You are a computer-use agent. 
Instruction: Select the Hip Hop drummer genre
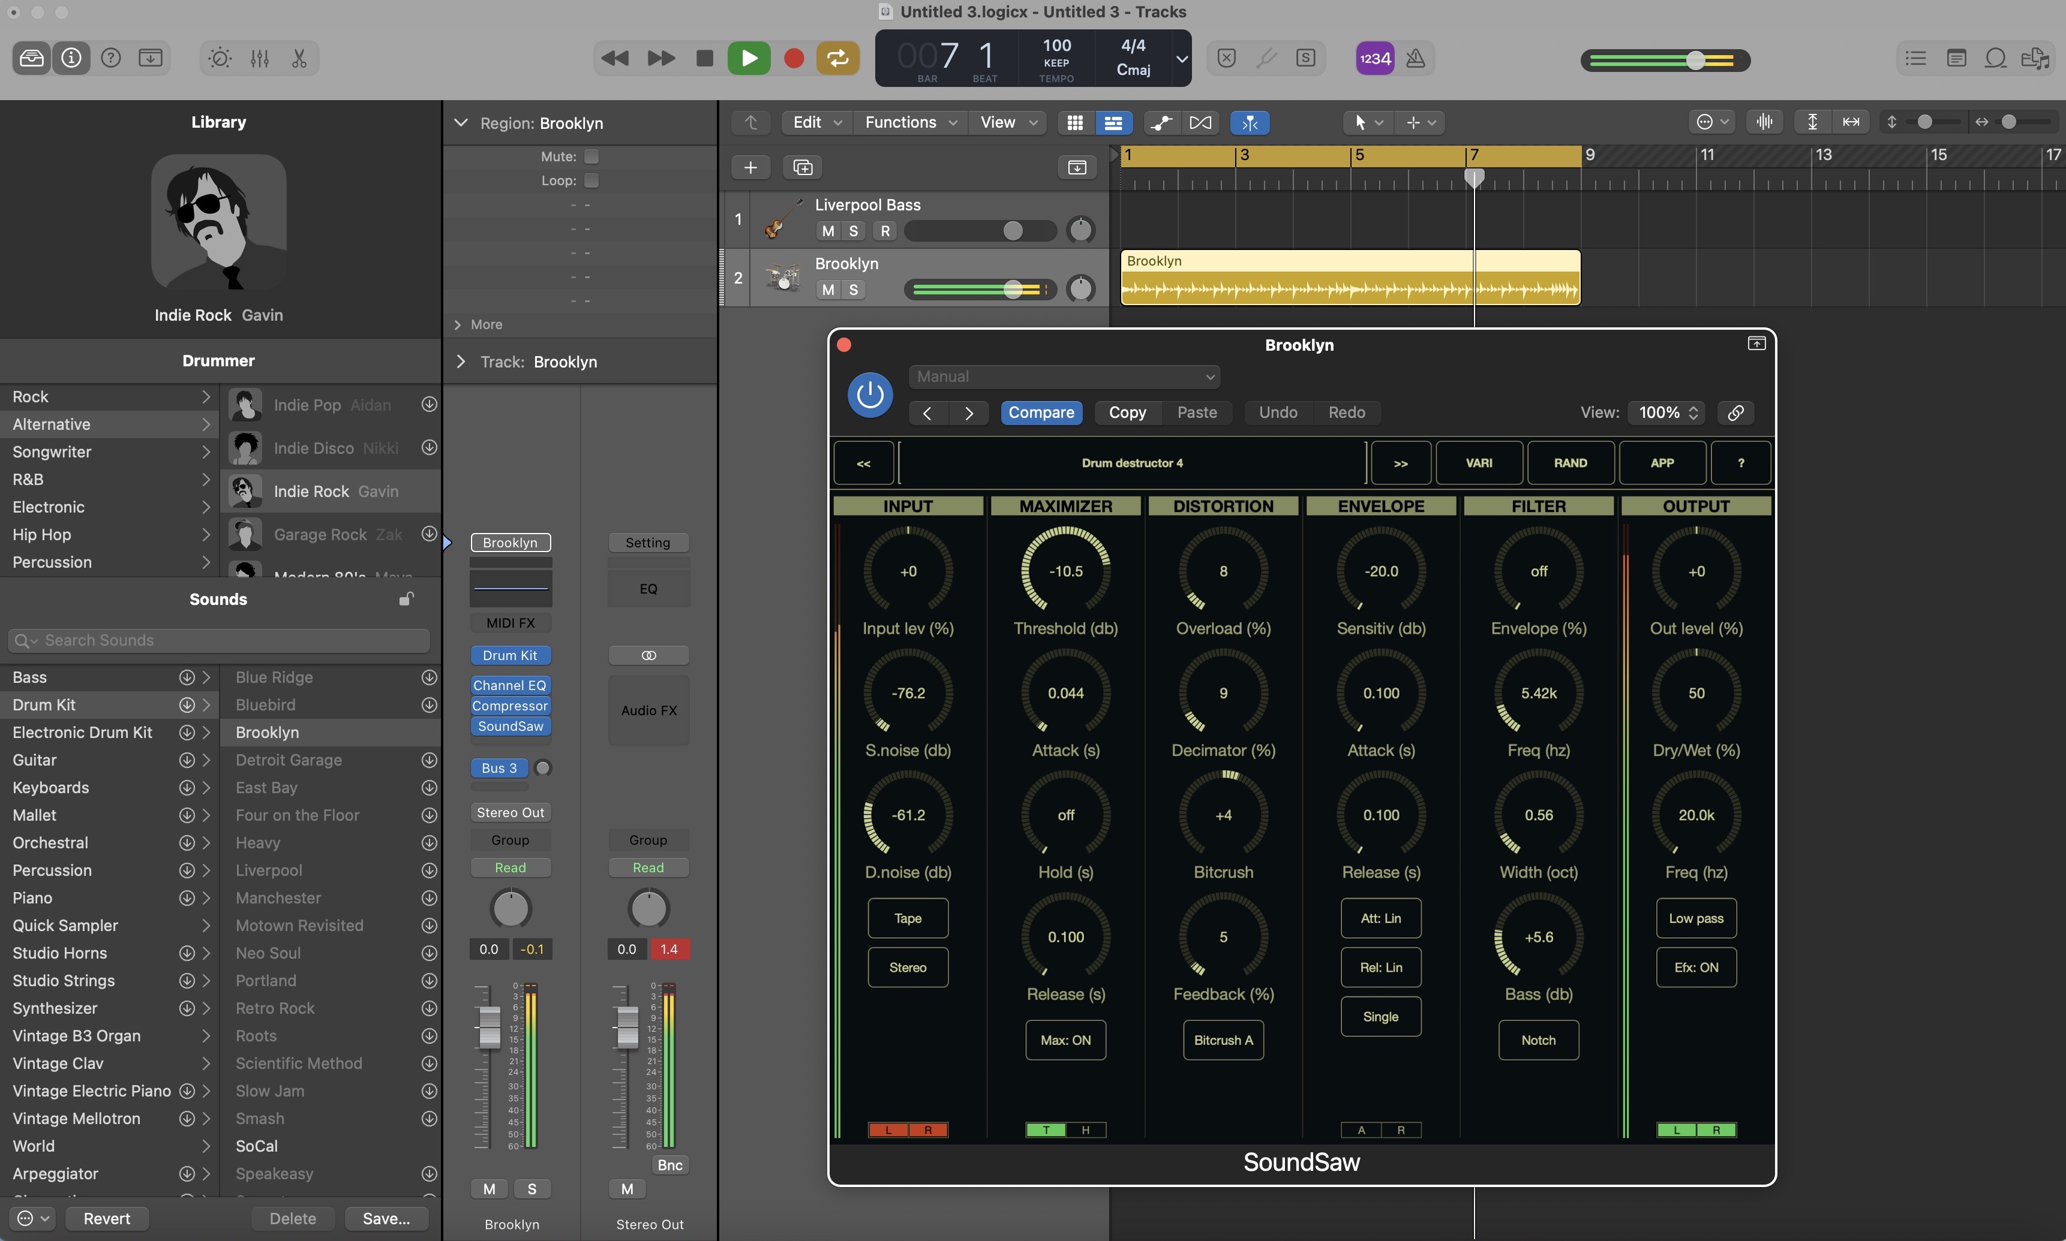click(x=110, y=534)
